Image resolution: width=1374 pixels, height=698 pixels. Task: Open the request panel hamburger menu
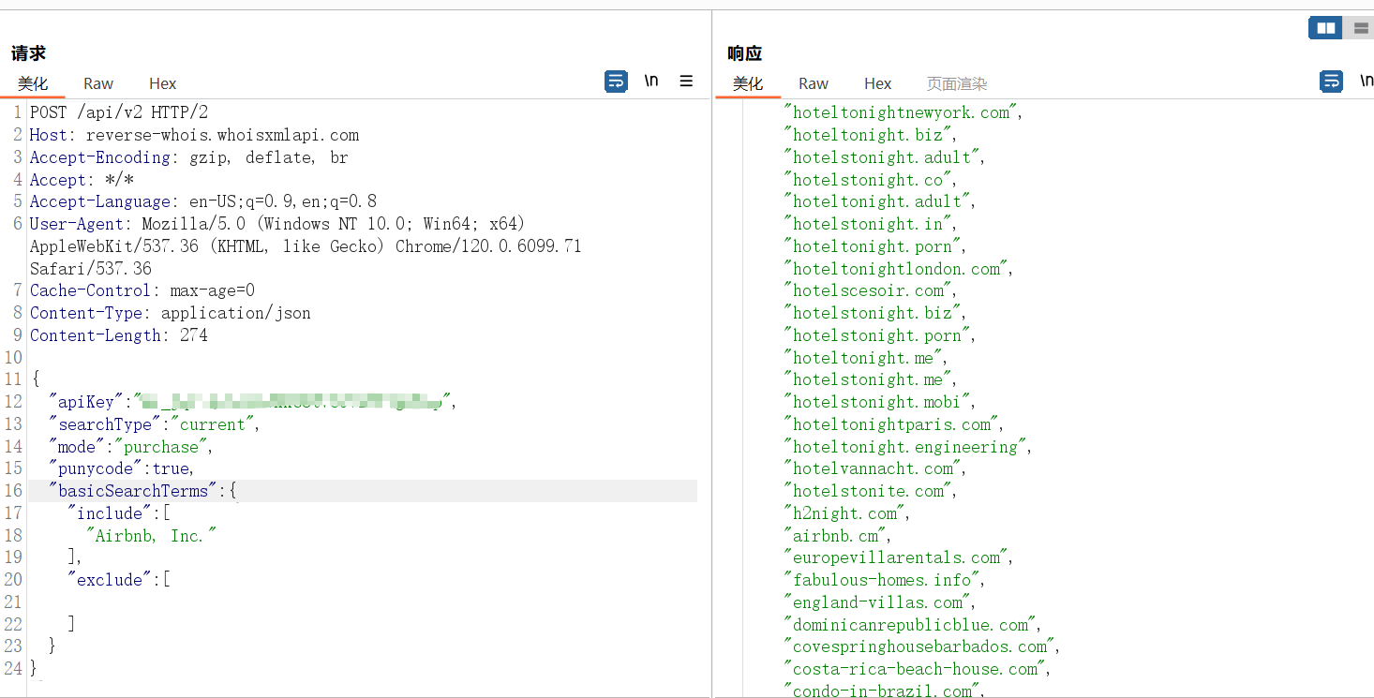pos(686,82)
